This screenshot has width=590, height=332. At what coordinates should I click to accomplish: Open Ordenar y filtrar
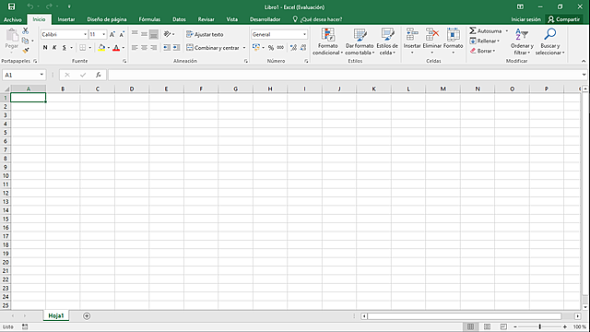(522, 41)
